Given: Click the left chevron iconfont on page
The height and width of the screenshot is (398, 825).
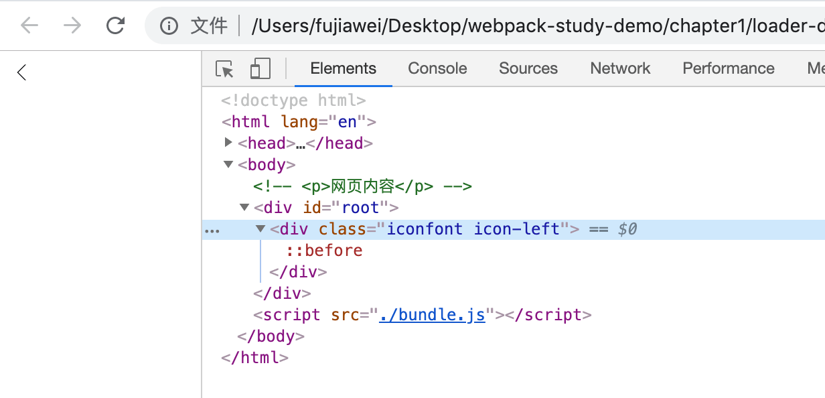Looking at the screenshot, I should point(22,72).
